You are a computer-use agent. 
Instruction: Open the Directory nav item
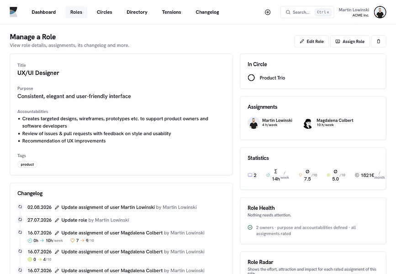point(137,12)
